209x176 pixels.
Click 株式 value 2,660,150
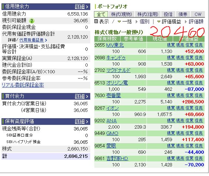click(x=78, y=149)
